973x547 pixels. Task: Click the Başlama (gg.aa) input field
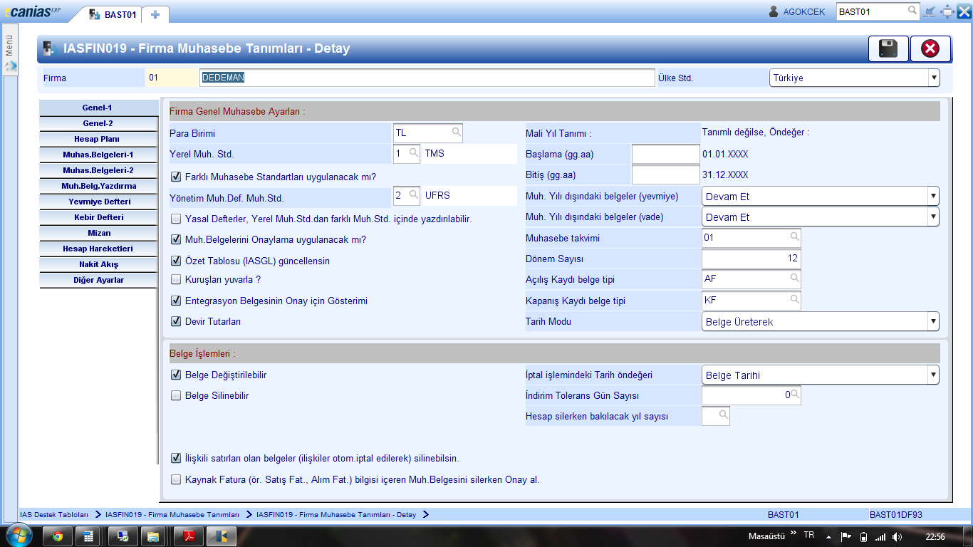point(666,154)
